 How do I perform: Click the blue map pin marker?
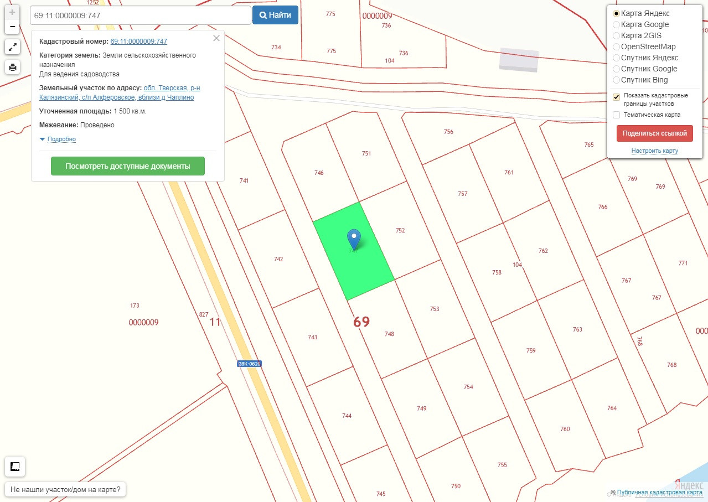coord(354,239)
